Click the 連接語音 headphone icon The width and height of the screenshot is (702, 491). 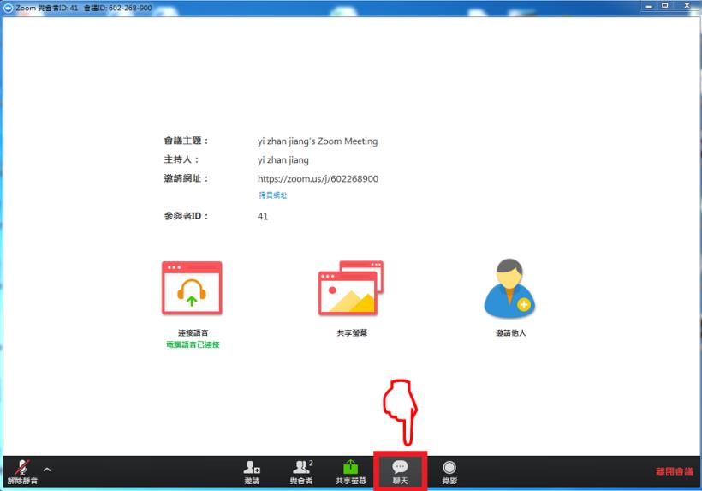(x=192, y=288)
